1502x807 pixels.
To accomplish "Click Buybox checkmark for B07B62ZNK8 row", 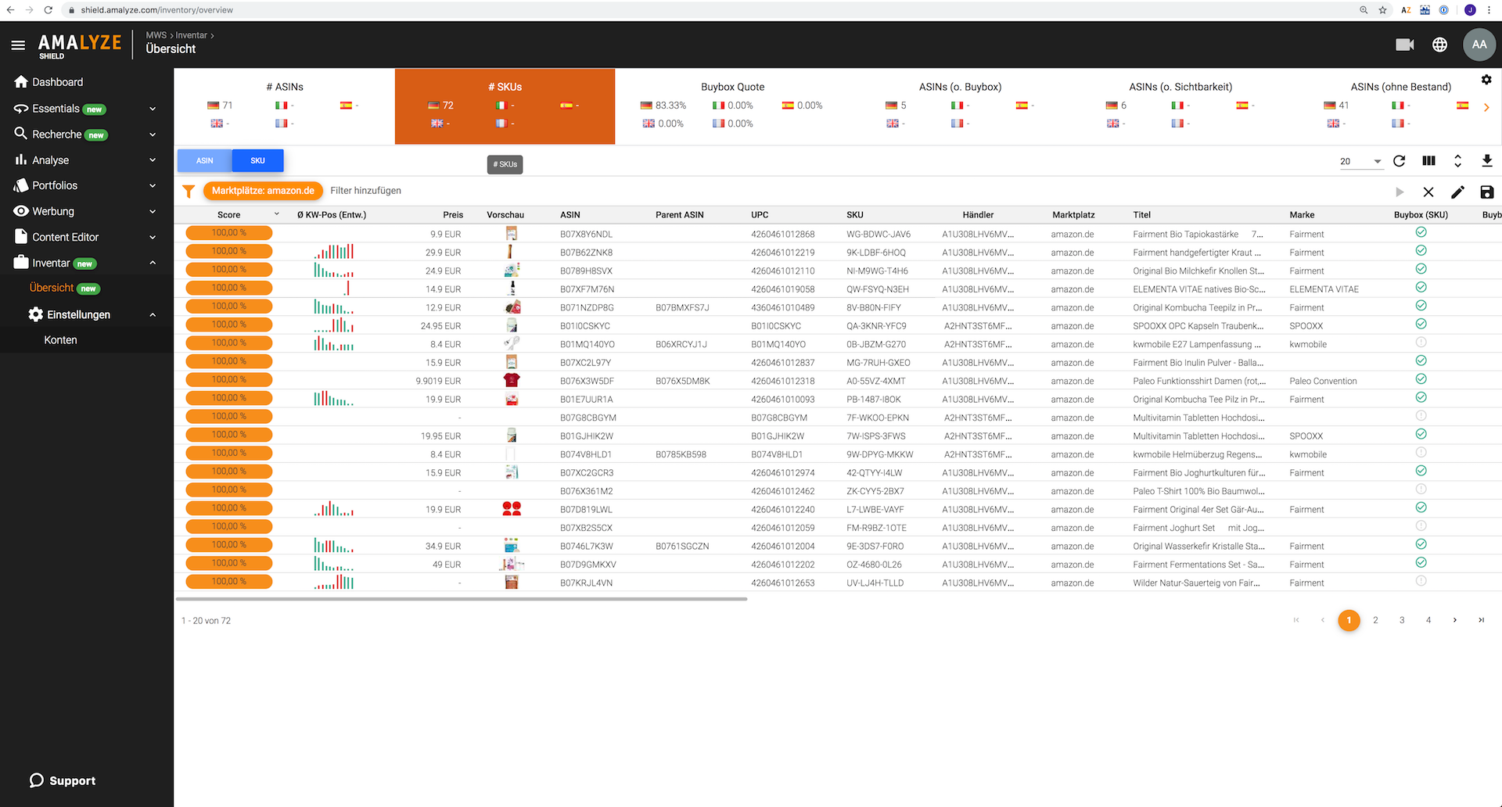I will 1421,251.
